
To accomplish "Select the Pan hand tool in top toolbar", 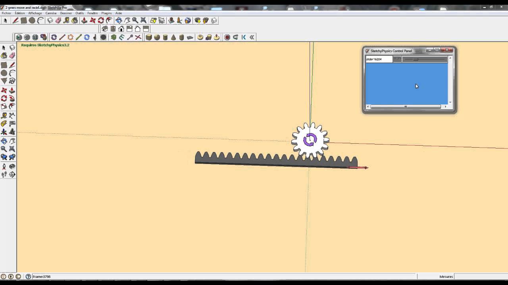I will click(127, 20).
